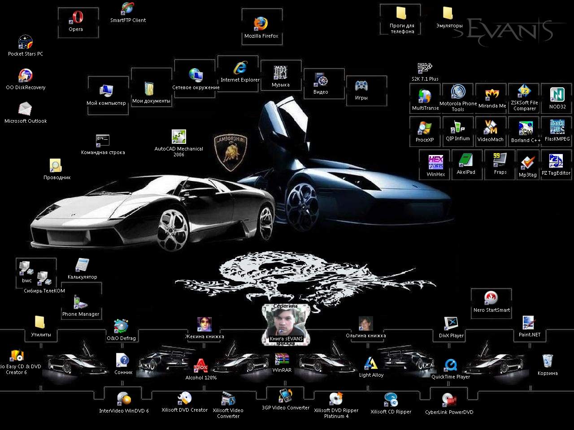Image resolution: width=574 pixels, height=430 pixels.
Task: Open Borland C++ icon
Action: [x=526, y=129]
